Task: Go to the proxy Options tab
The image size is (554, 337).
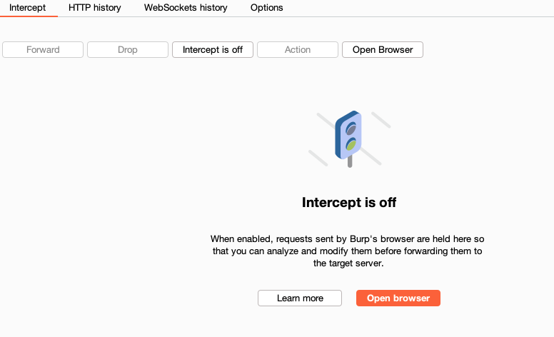Action: tap(266, 8)
